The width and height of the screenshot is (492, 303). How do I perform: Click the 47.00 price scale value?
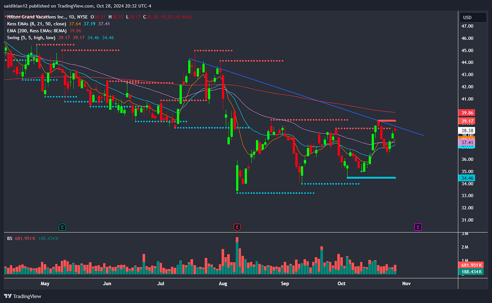467,26
